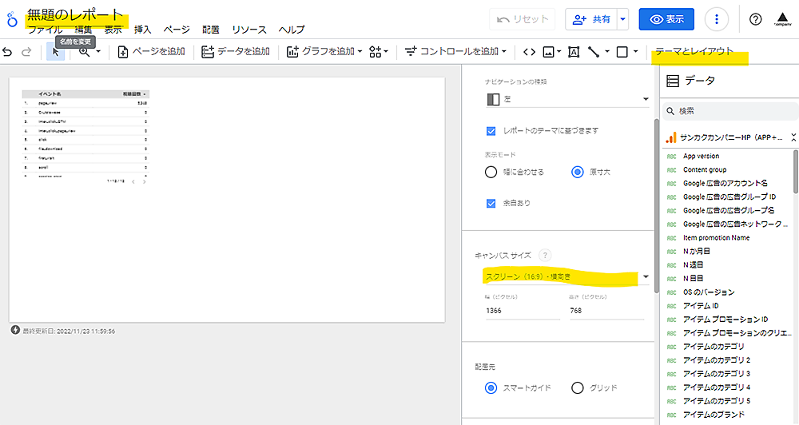Click the 検索 field in data panel

[x=731, y=111]
